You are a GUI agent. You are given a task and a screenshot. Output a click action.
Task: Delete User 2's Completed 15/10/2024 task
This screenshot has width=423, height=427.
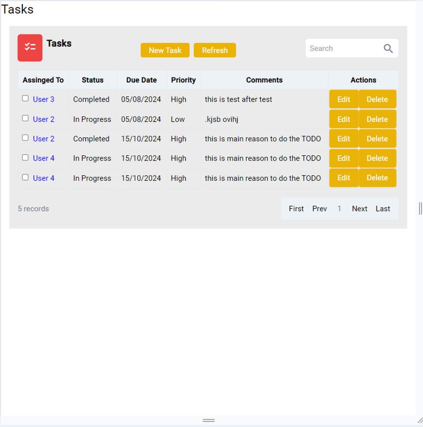pyautogui.click(x=377, y=138)
